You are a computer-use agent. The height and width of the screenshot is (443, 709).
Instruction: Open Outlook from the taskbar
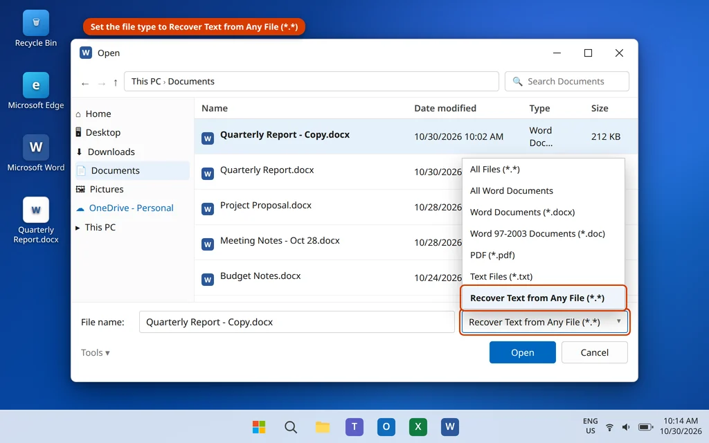[x=386, y=426]
